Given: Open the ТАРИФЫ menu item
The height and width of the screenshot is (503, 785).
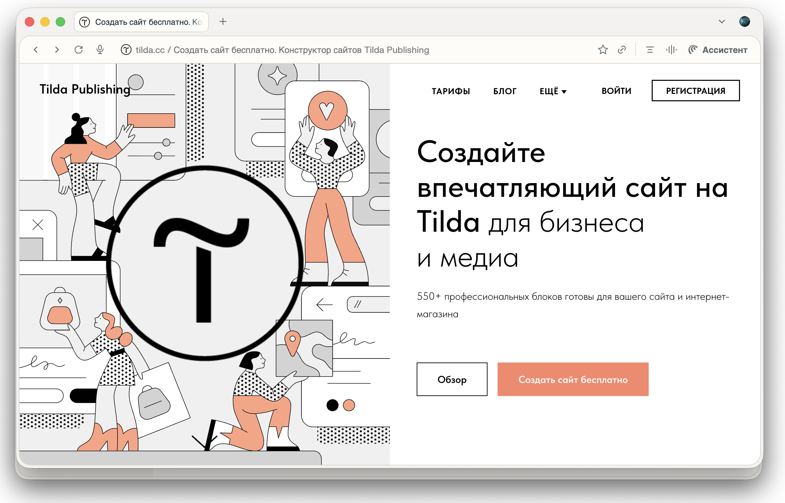Looking at the screenshot, I should [451, 91].
